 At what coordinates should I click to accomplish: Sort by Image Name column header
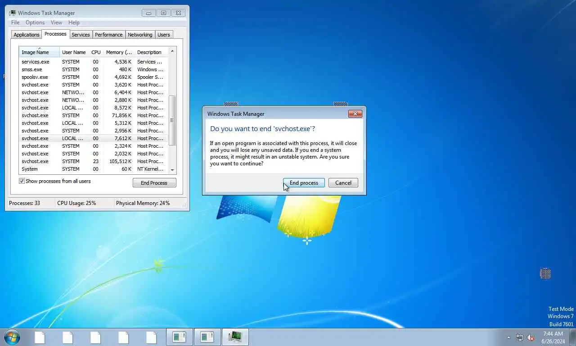pos(39,52)
